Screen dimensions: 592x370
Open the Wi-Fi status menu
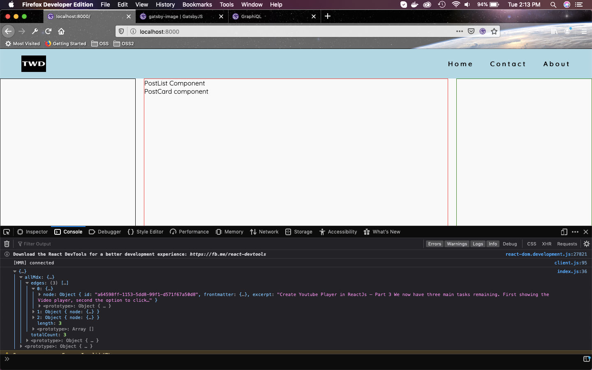pos(456,5)
